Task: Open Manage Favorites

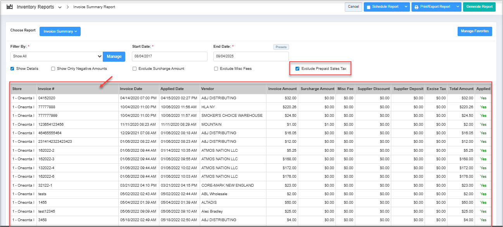Action: [x=475, y=31]
